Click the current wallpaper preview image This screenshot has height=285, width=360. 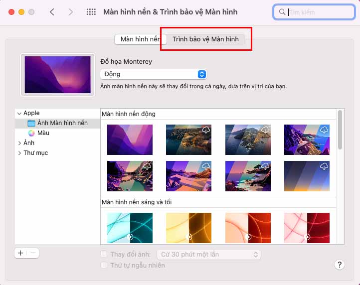click(x=58, y=75)
